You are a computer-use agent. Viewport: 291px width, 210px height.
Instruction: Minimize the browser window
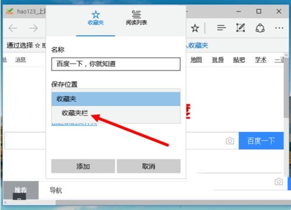point(239,12)
